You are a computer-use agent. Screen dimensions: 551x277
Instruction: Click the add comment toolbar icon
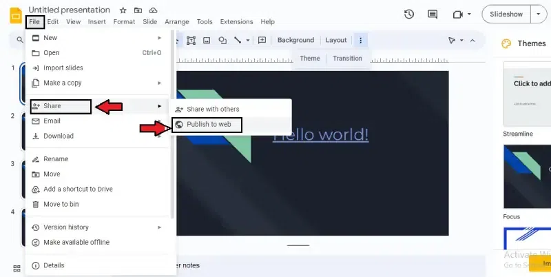(262, 40)
